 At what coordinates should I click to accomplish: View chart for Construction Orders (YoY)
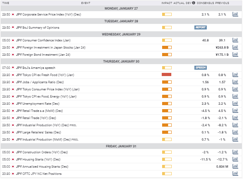235,153
